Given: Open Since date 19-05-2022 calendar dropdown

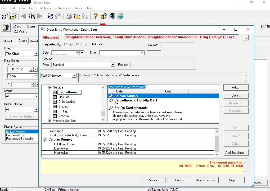Looking at the screenshot, I should pos(36,69).
